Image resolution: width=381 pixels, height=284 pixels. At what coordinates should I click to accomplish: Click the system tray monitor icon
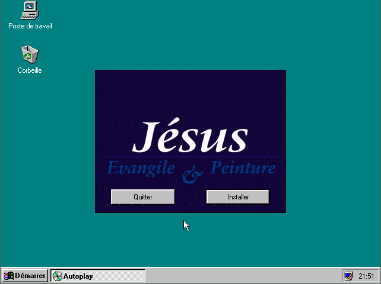click(348, 276)
